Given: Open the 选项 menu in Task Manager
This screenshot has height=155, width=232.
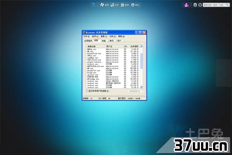Looking at the screenshot, I should click(x=95, y=36).
